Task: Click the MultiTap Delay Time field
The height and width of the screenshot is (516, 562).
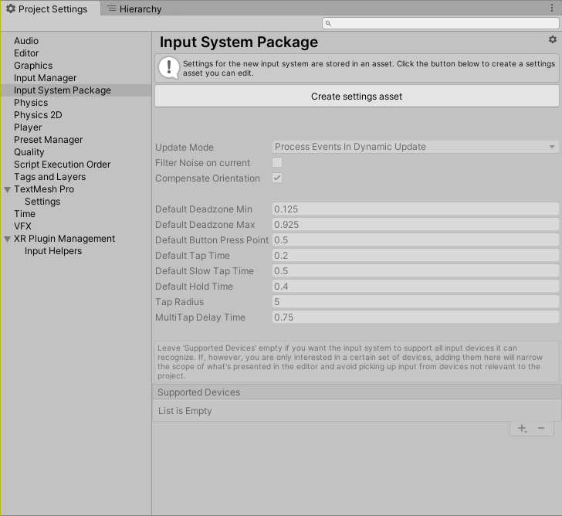Action: pyautogui.click(x=415, y=317)
